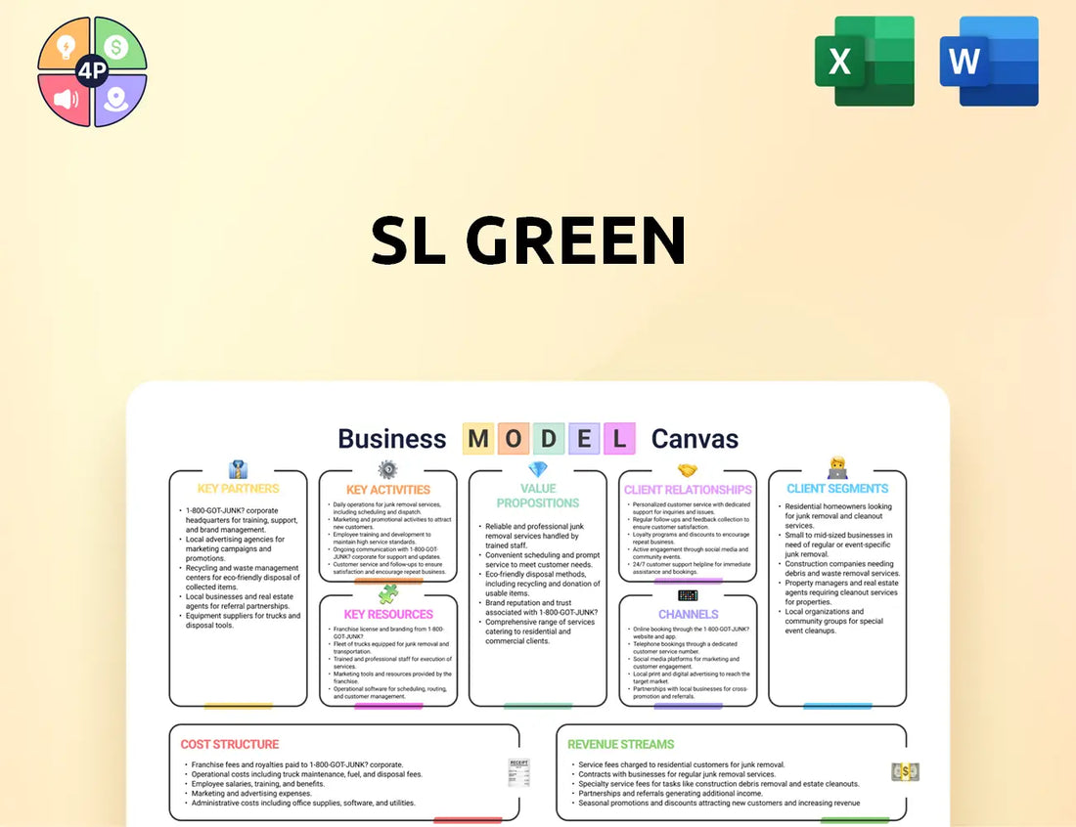The image size is (1076, 827).
Task: Click the pink L letter tile
Action: pyautogui.click(x=619, y=439)
